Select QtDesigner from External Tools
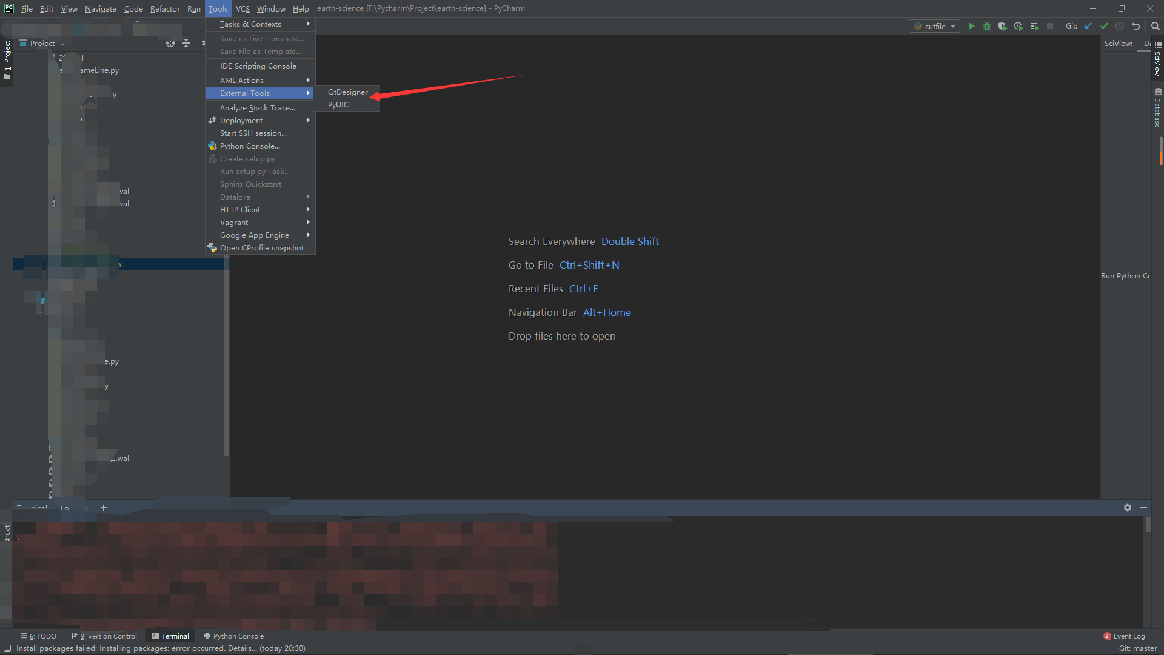 tap(347, 92)
